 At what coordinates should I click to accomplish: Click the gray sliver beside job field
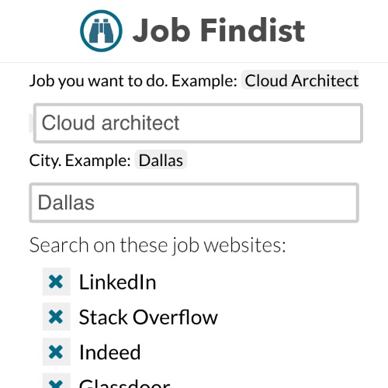[x=31, y=123]
